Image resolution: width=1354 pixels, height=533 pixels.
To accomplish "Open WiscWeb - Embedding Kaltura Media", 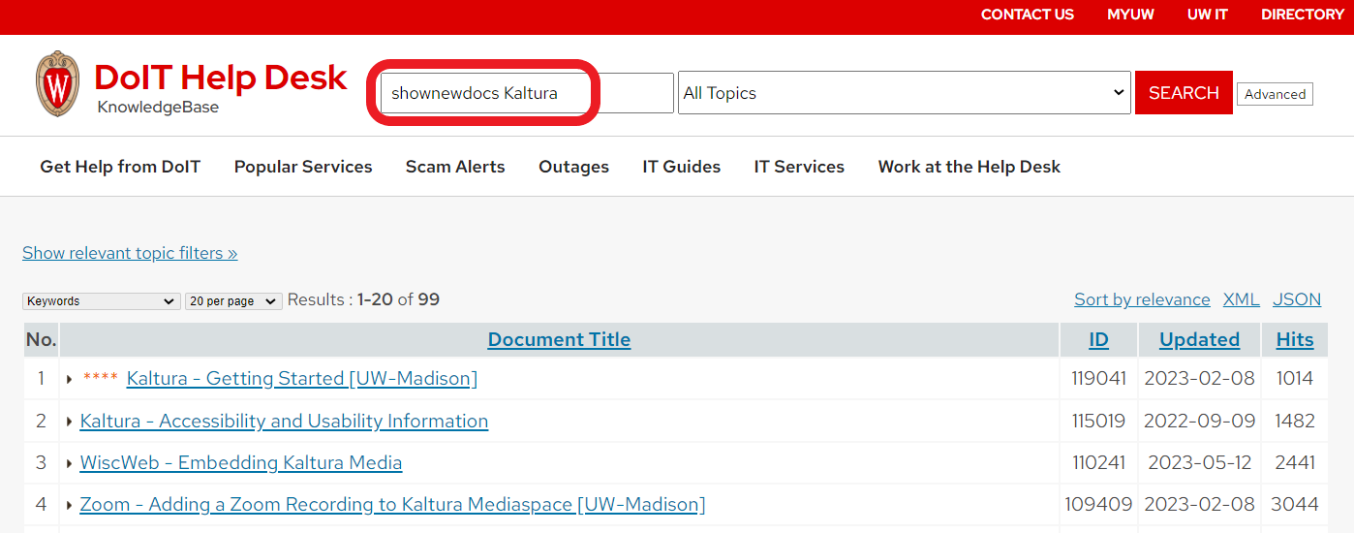I will click(241, 463).
